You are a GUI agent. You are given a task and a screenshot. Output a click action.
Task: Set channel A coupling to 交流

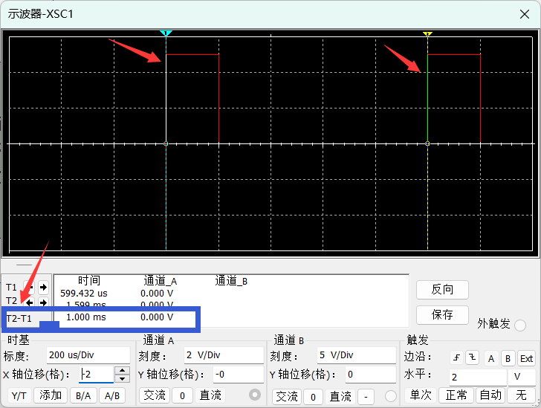(x=155, y=395)
